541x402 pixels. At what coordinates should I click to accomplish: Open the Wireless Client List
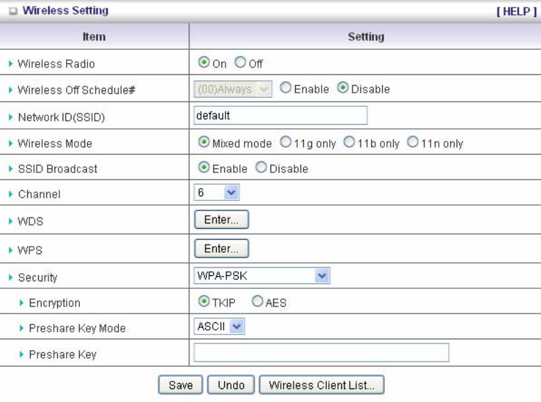(322, 385)
